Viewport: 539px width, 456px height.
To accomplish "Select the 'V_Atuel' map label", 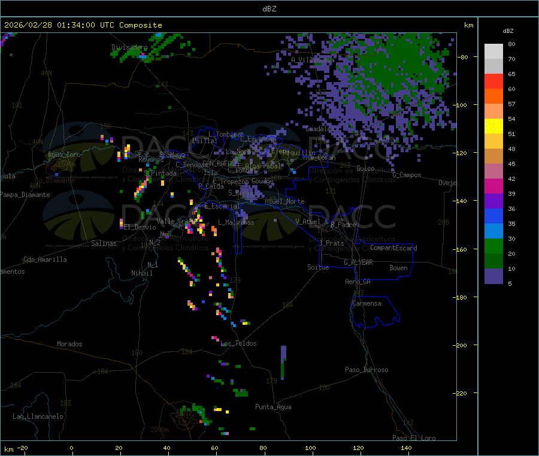I will [x=308, y=222].
